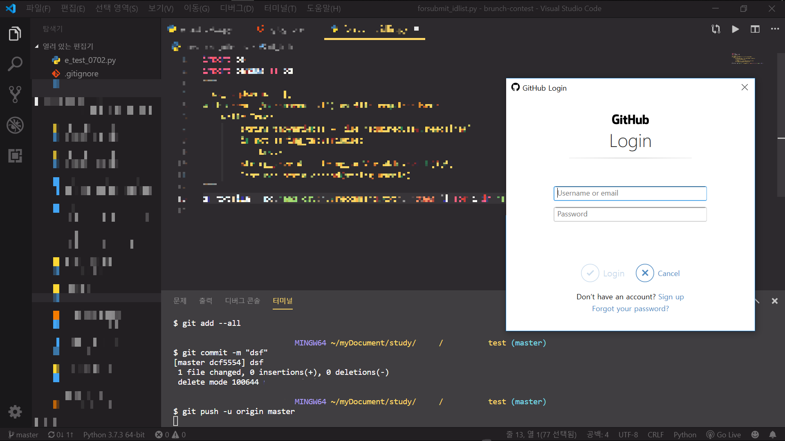
Task: Switch to the 문제 panel tab
Action: point(180,301)
